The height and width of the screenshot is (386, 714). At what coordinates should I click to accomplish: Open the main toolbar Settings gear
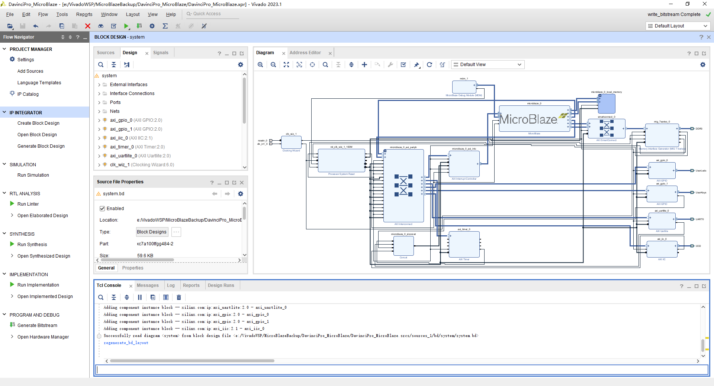click(152, 26)
